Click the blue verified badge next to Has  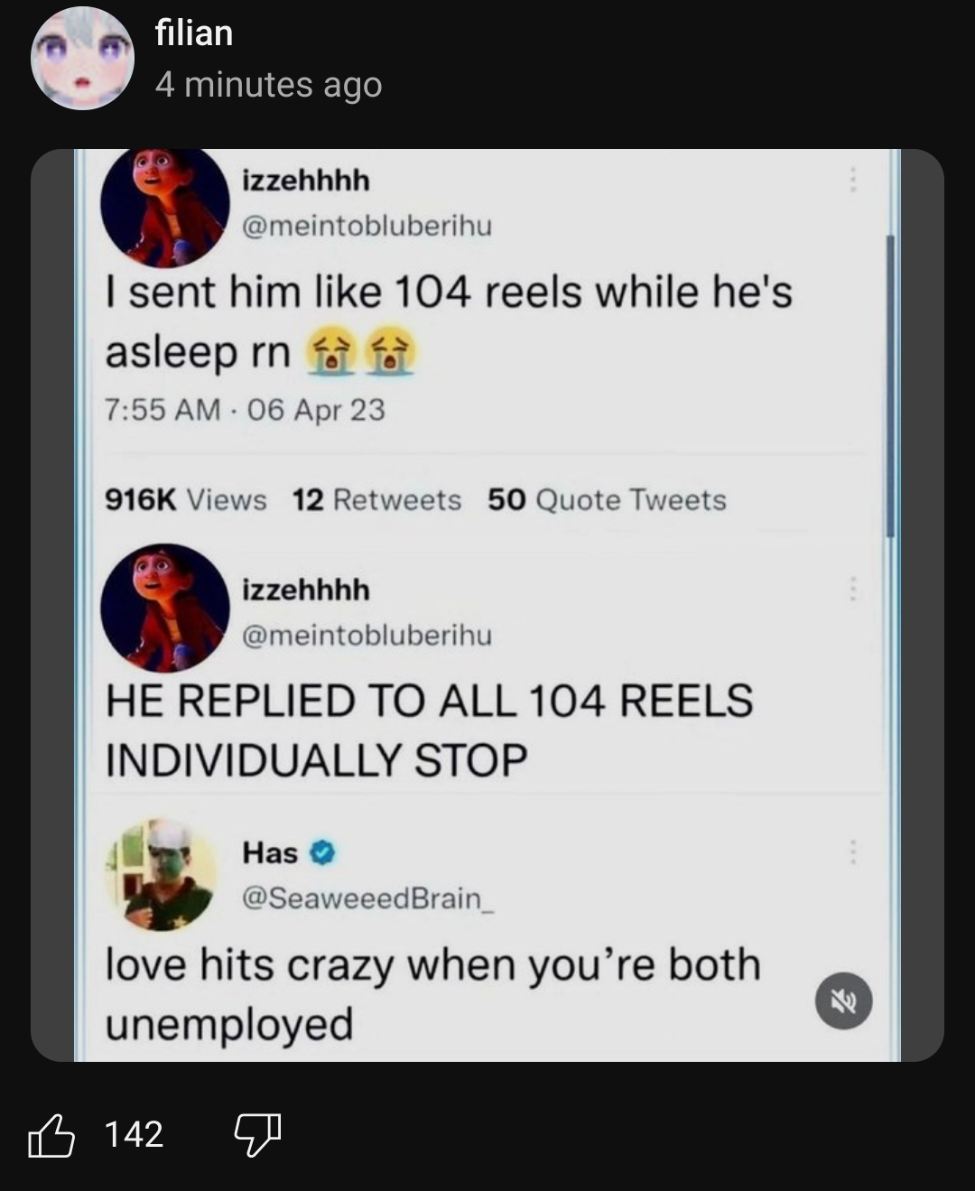click(323, 851)
